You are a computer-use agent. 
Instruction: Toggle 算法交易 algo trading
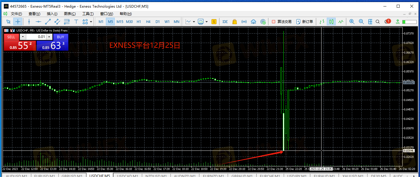click(x=282, y=21)
